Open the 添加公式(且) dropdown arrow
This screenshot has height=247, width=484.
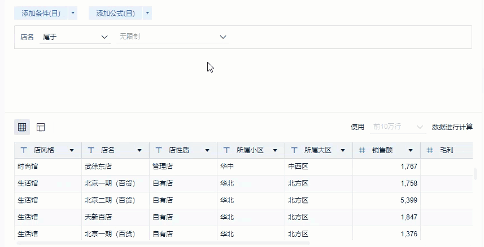[147, 12]
